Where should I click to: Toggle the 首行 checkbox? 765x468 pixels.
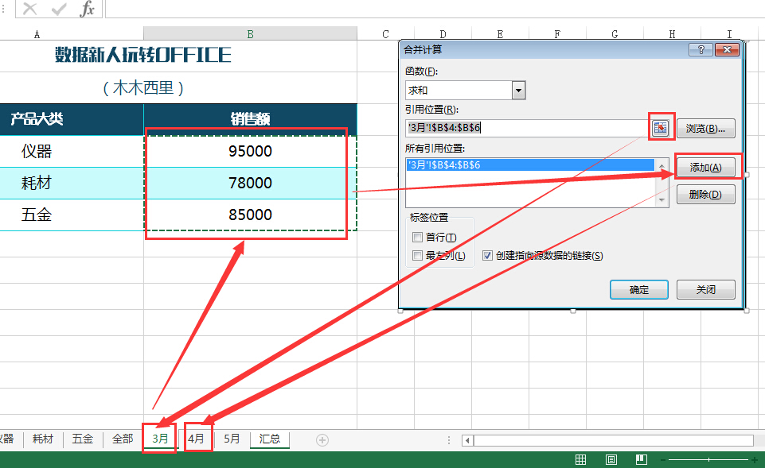[x=418, y=237]
